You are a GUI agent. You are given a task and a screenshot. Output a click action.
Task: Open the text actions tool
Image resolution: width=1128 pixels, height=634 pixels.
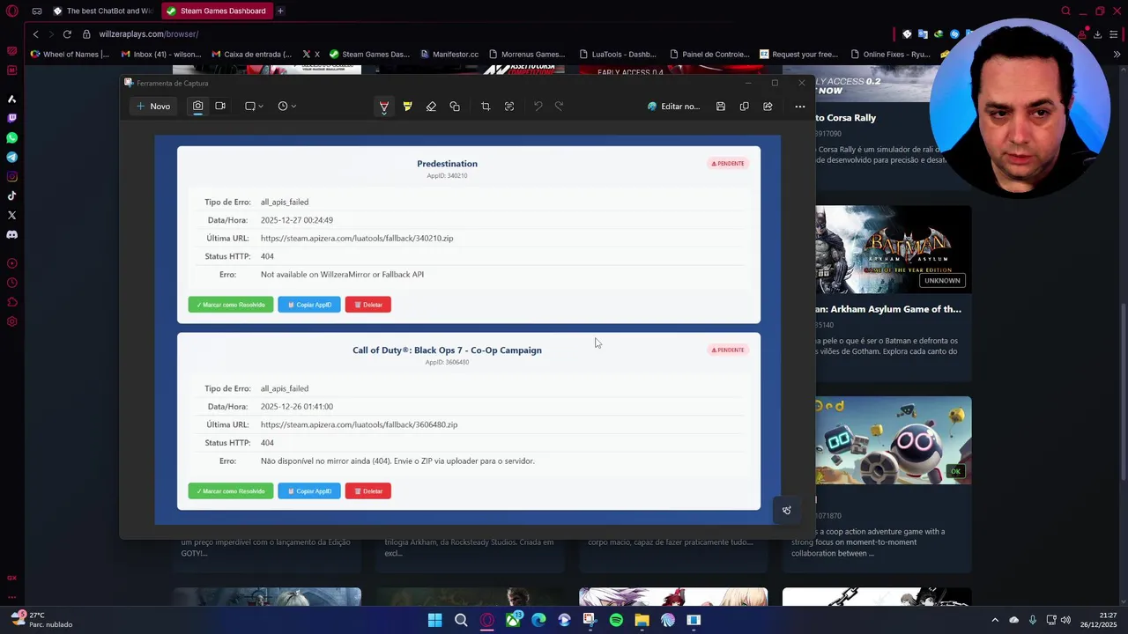point(509,107)
